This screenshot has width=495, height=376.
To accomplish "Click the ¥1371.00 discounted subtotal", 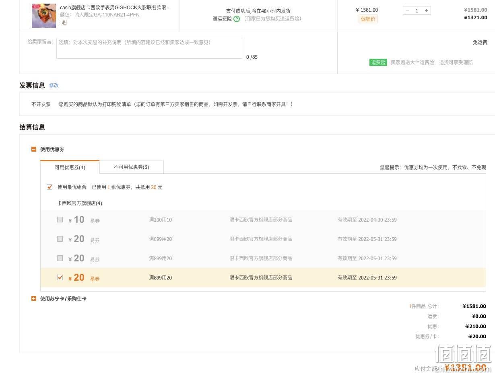I will [475, 18].
